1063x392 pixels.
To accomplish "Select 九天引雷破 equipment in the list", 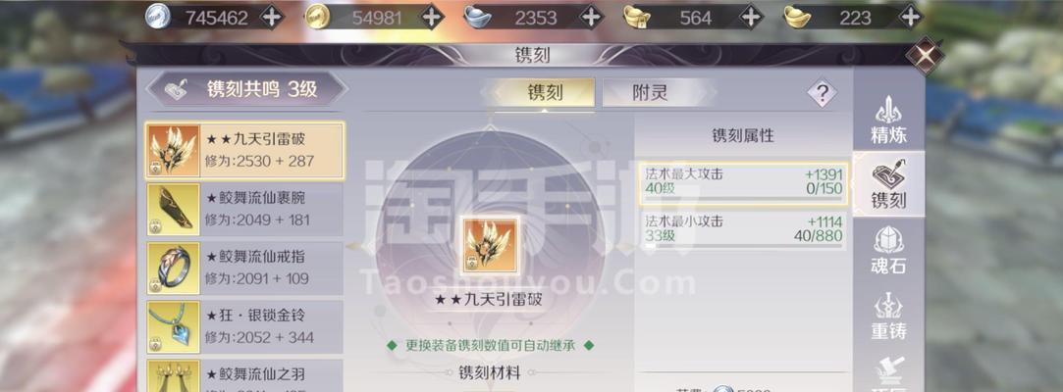I will 244,150.
